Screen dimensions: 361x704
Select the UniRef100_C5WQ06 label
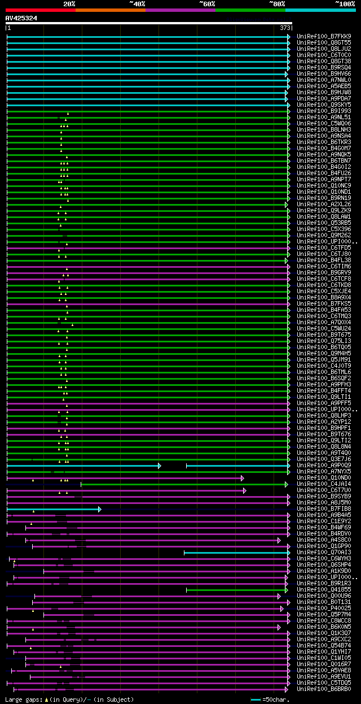(324, 124)
